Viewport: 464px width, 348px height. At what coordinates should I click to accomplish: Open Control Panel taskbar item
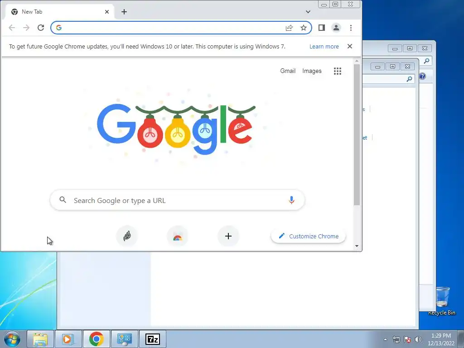124,339
